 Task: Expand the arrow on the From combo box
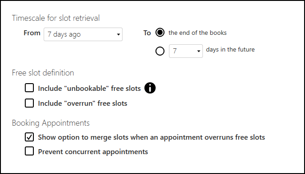click(118, 34)
